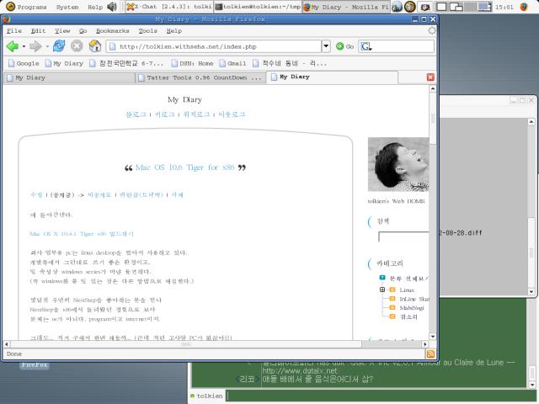Switch to X-Chat window in taskbar

168,7
